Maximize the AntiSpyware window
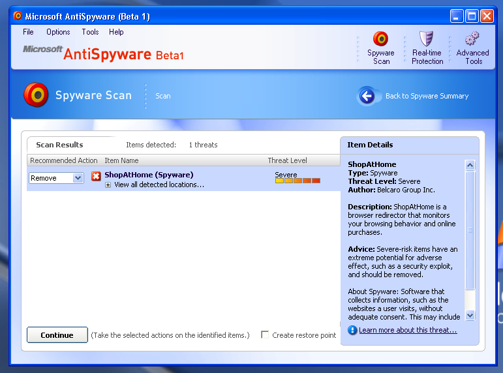 click(472, 16)
